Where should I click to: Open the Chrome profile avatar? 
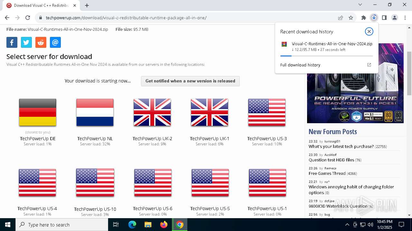pos(395,18)
